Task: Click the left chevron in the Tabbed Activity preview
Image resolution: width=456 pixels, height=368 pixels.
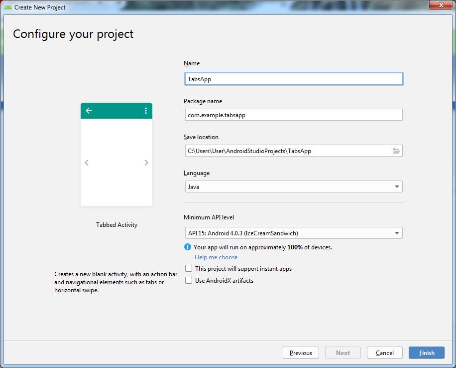Action: coord(87,163)
